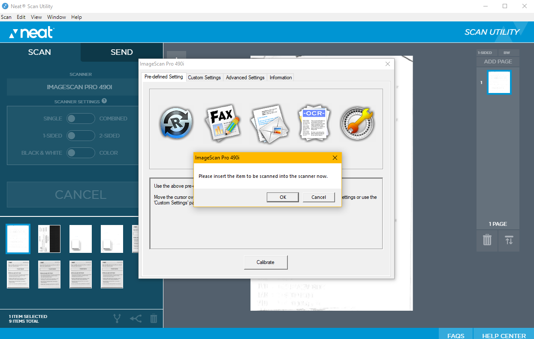Select the third thumbnail in the top row
This screenshot has height=339, width=534.
tap(81, 239)
